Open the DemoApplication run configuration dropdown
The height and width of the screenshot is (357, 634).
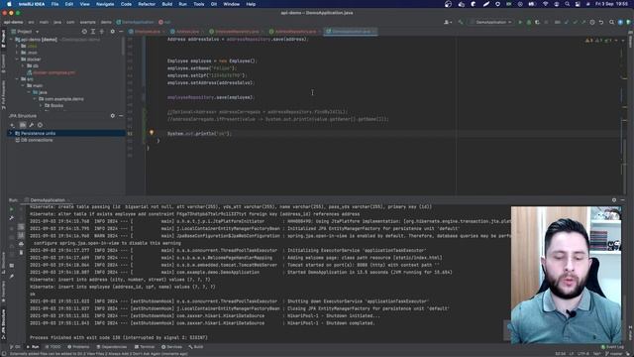491,22
